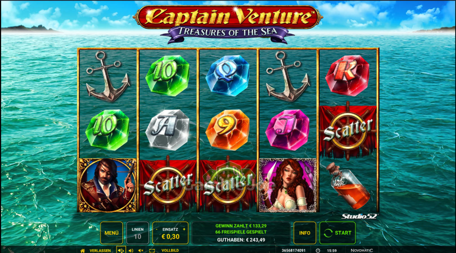The width and height of the screenshot is (456, 253).
Task: Click the START spin button
Action: tap(337, 233)
